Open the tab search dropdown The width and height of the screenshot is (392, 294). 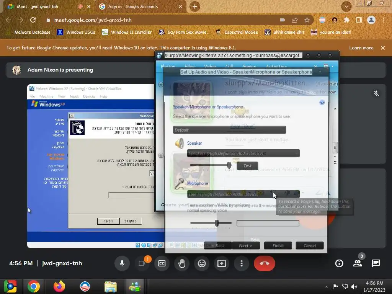[346, 7]
